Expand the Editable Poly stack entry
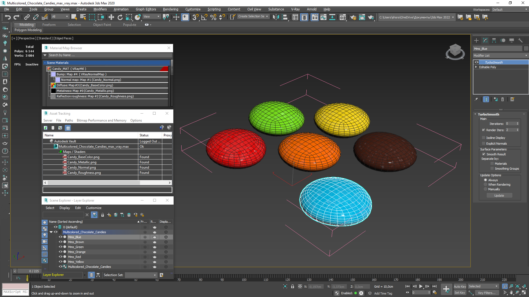The image size is (529, 297). click(x=476, y=67)
